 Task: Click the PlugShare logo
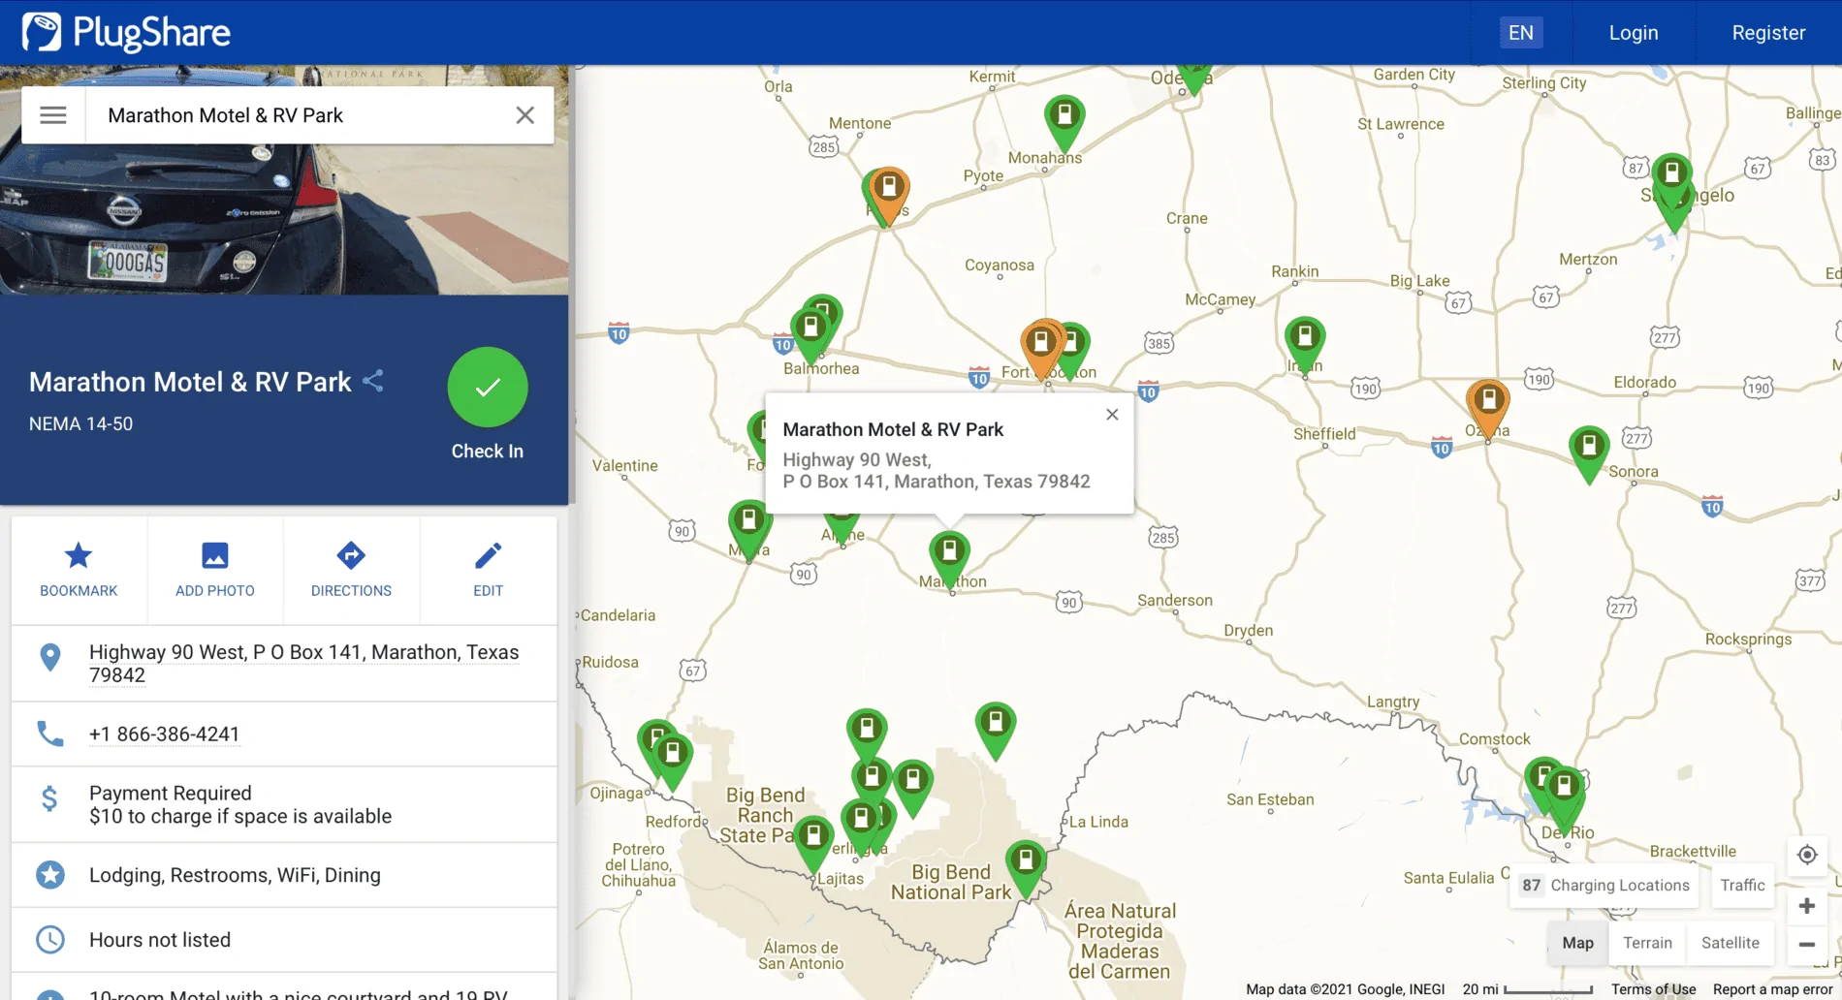click(x=127, y=32)
